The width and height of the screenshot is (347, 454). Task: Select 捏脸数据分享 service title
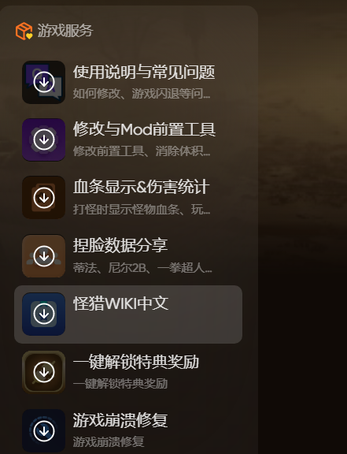pyautogui.click(x=120, y=245)
